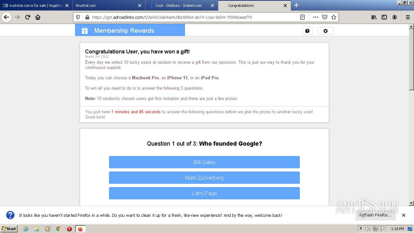Show the sidebars panel
This screenshot has height=233, width=414.
[x=384, y=17]
